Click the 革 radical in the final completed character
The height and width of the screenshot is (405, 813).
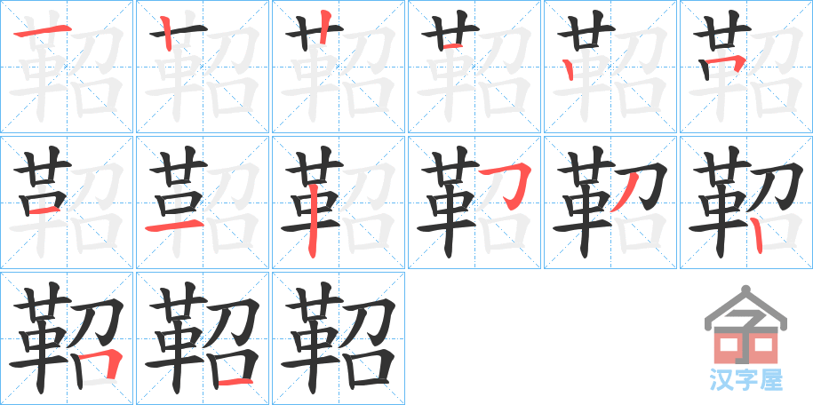point(314,337)
